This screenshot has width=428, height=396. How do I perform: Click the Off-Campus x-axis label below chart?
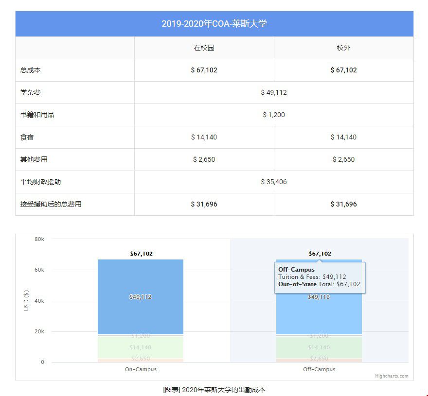coord(319,369)
